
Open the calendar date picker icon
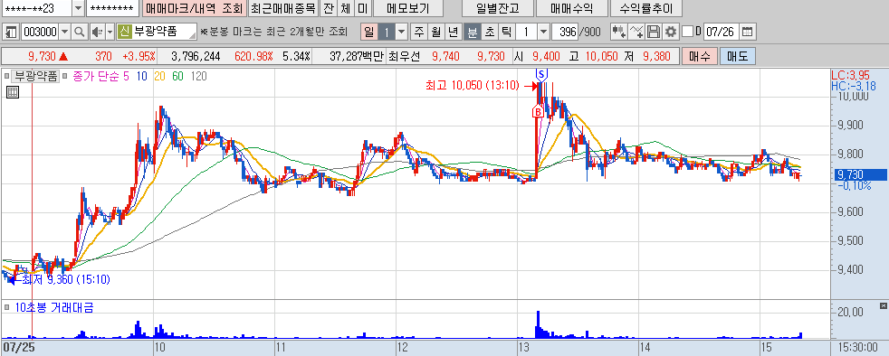749,32
